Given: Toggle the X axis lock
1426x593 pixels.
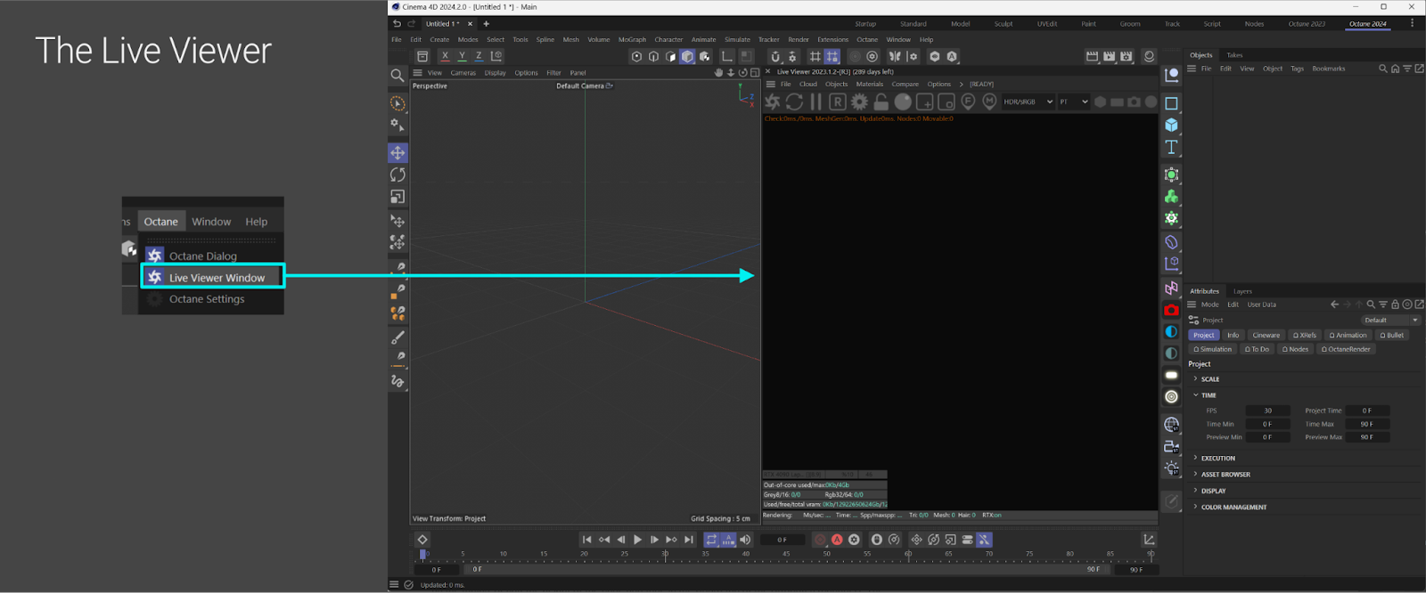Looking at the screenshot, I should (445, 56).
